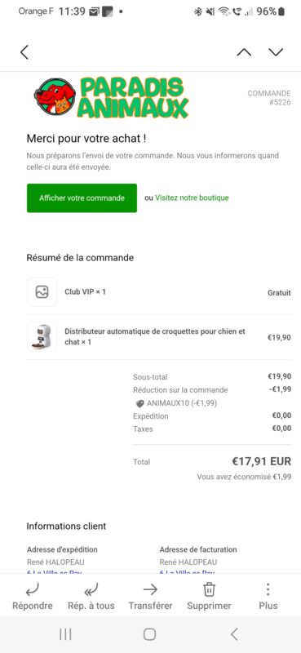Tap the Paradis Animaux logo
Viewport: 301px width, 653px height.
(x=111, y=98)
